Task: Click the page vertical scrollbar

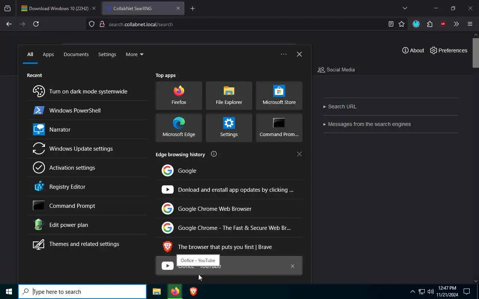Action: tap(476, 52)
